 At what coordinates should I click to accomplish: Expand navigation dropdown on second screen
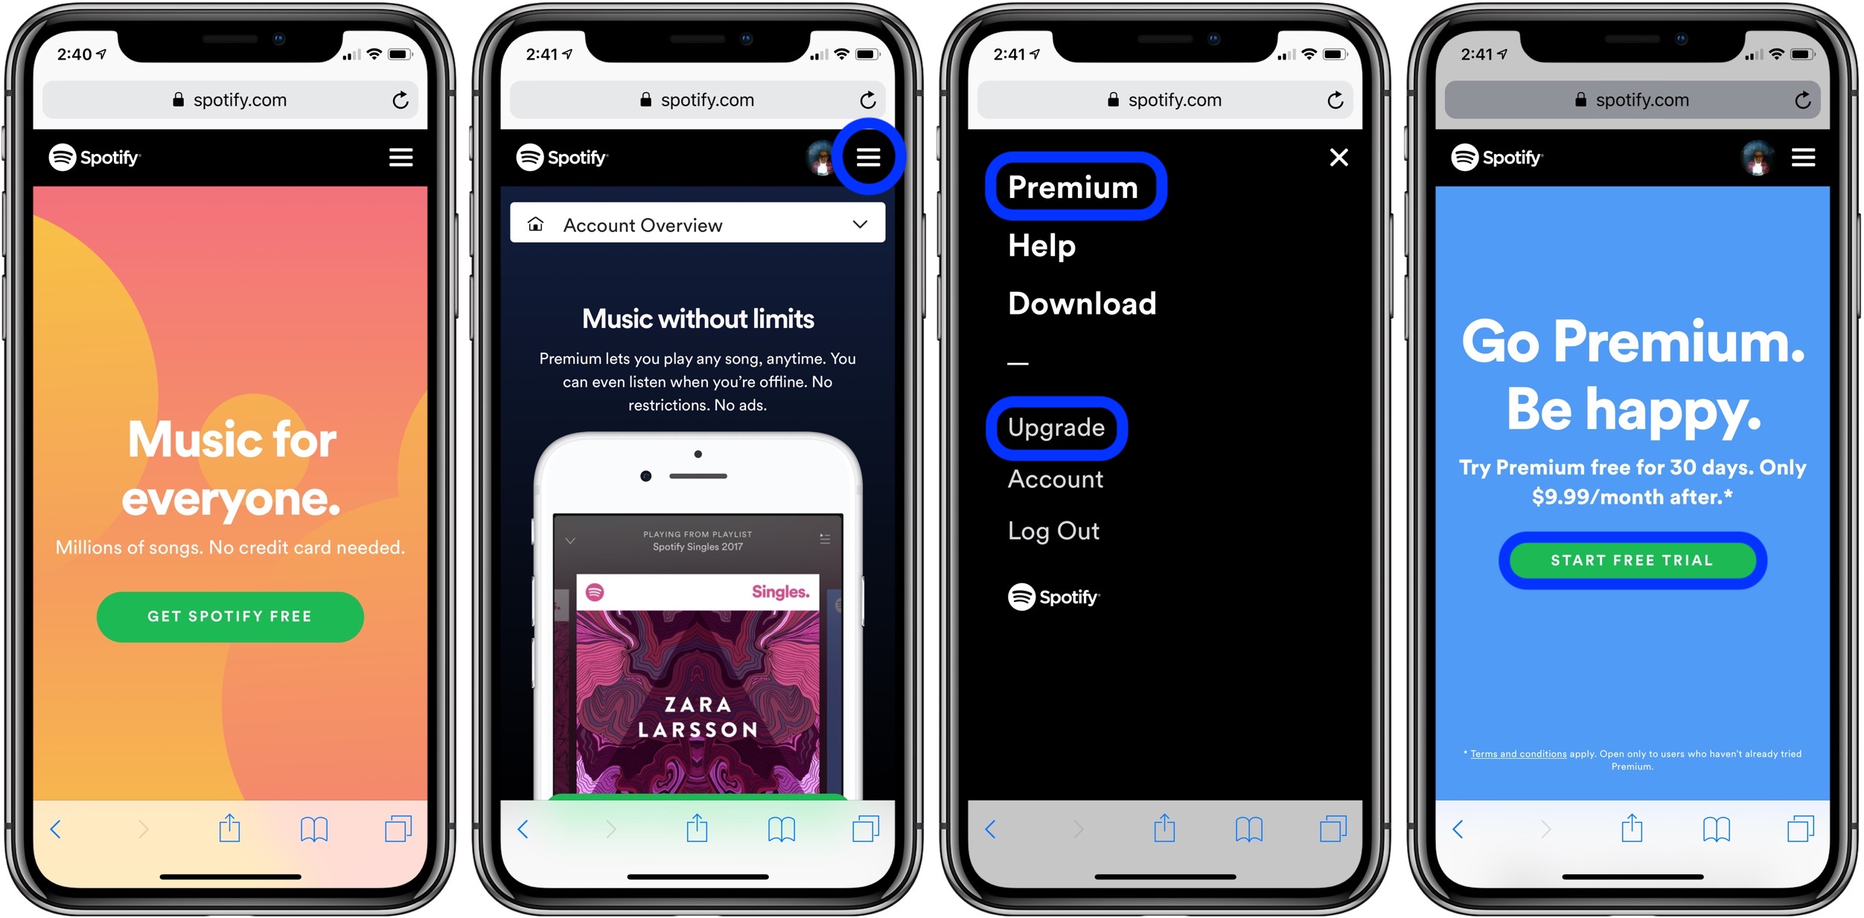pyautogui.click(x=874, y=155)
